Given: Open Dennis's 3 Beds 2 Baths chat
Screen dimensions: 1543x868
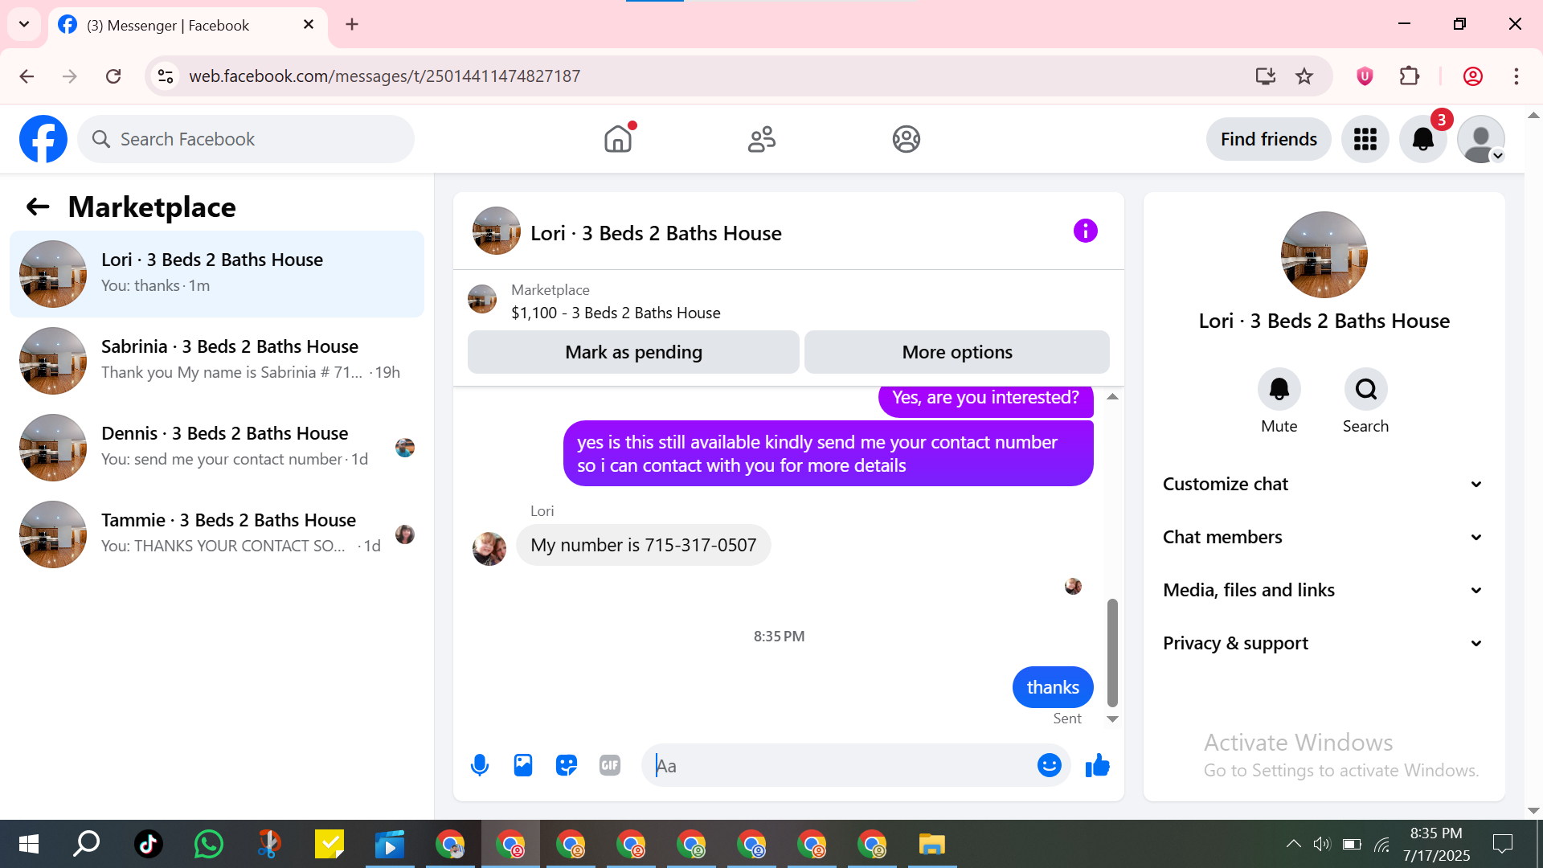Looking at the screenshot, I should [217, 447].
